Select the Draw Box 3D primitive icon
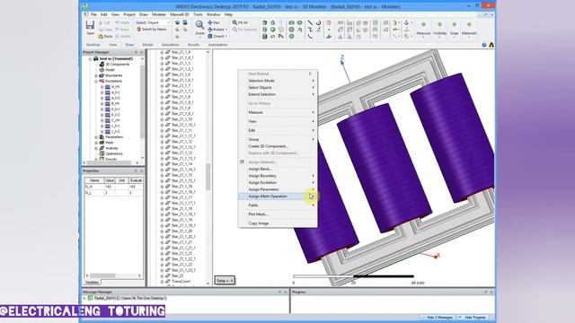This screenshot has height=323, width=575. pos(264,22)
